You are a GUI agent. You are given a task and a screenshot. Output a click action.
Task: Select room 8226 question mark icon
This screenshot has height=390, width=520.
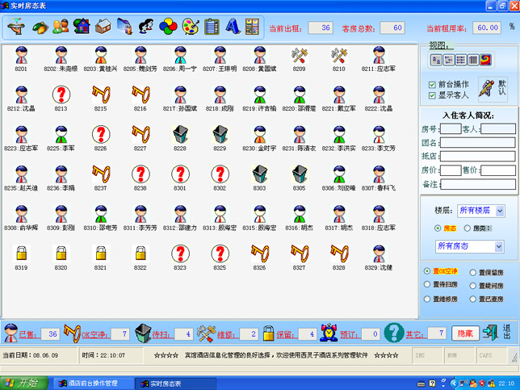click(100, 135)
